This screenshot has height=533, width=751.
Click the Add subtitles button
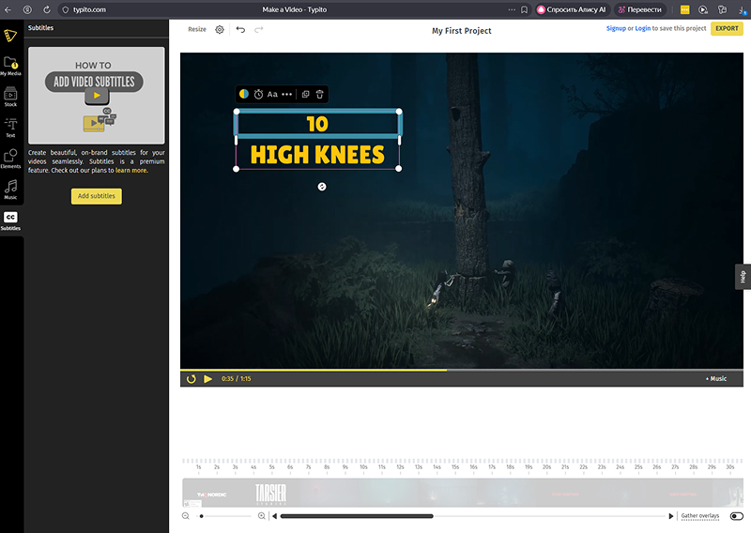tap(97, 196)
